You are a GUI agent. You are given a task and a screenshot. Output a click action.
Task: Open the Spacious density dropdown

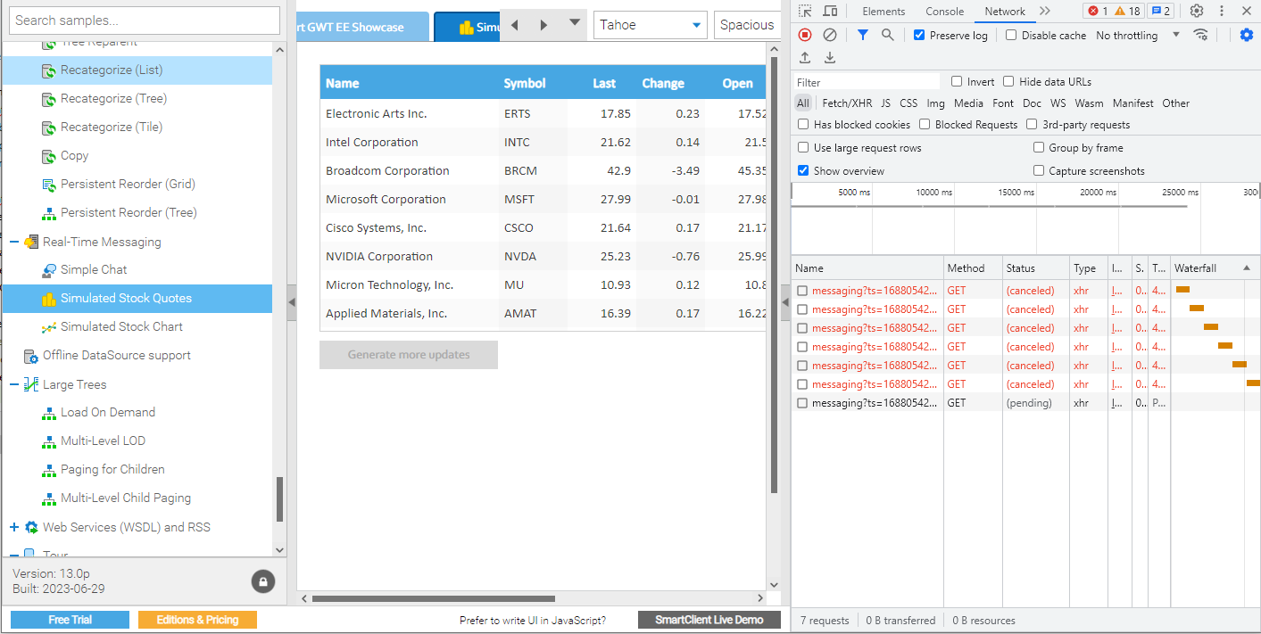click(746, 25)
